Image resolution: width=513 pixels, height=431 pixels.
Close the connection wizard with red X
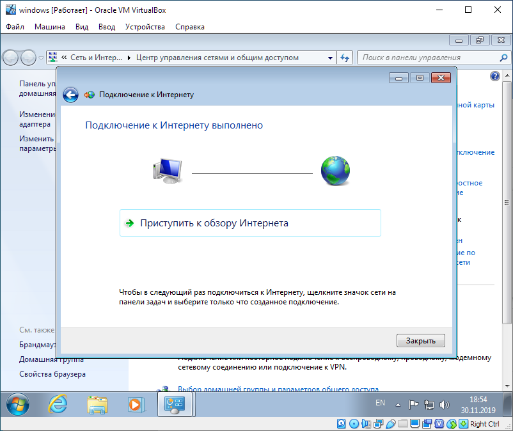[441, 78]
